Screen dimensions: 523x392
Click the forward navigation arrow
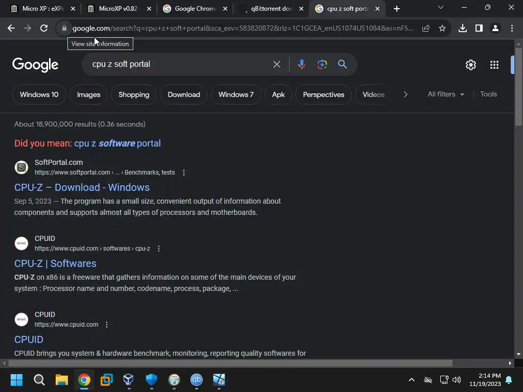click(28, 29)
